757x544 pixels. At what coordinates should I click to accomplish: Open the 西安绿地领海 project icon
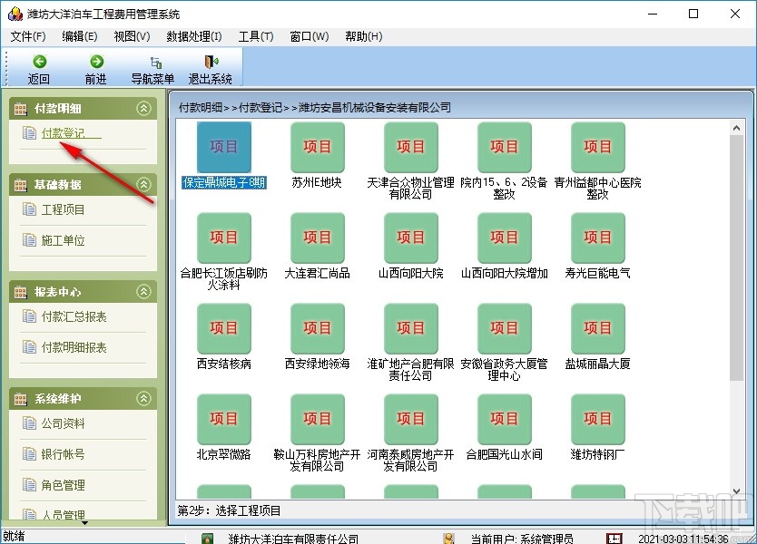pyautogui.click(x=317, y=328)
